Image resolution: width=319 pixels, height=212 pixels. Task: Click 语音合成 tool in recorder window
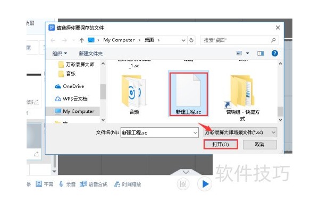click(94, 184)
